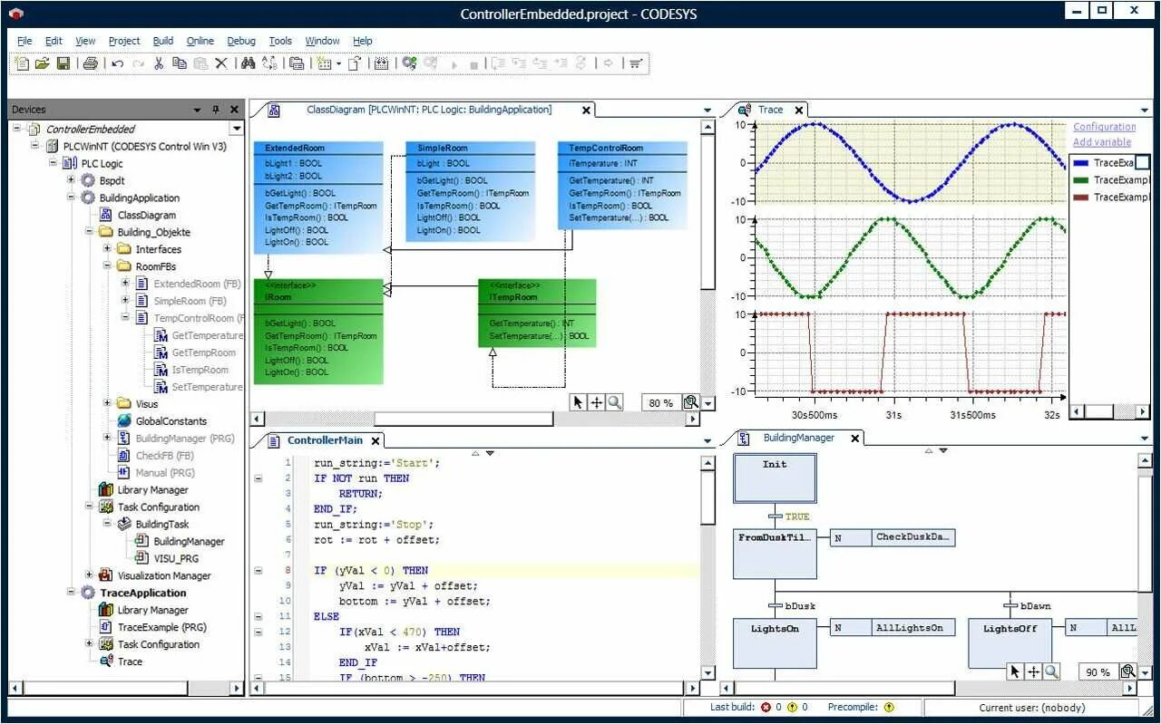Collapse the RoomFBs folder
This screenshot has height=724, width=1161.
107,266
